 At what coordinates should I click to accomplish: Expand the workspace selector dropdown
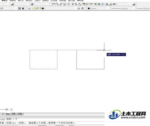click(x=16, y=8)
